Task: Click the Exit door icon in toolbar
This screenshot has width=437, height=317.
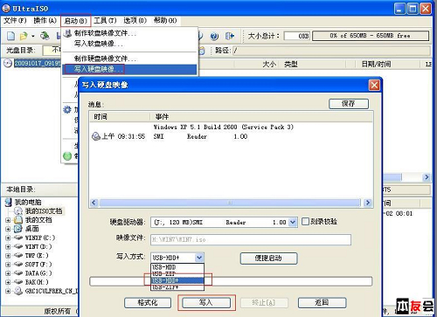Action: pos(230,36)
